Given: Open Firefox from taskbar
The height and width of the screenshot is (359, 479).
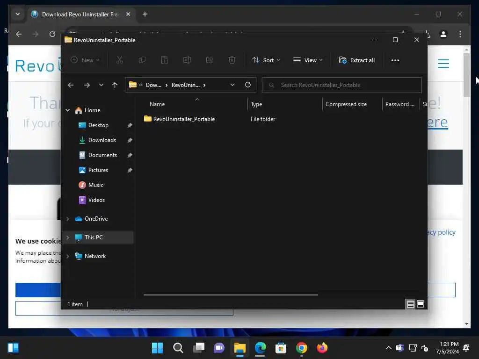Looking at the screenshot, I should 322,348.
